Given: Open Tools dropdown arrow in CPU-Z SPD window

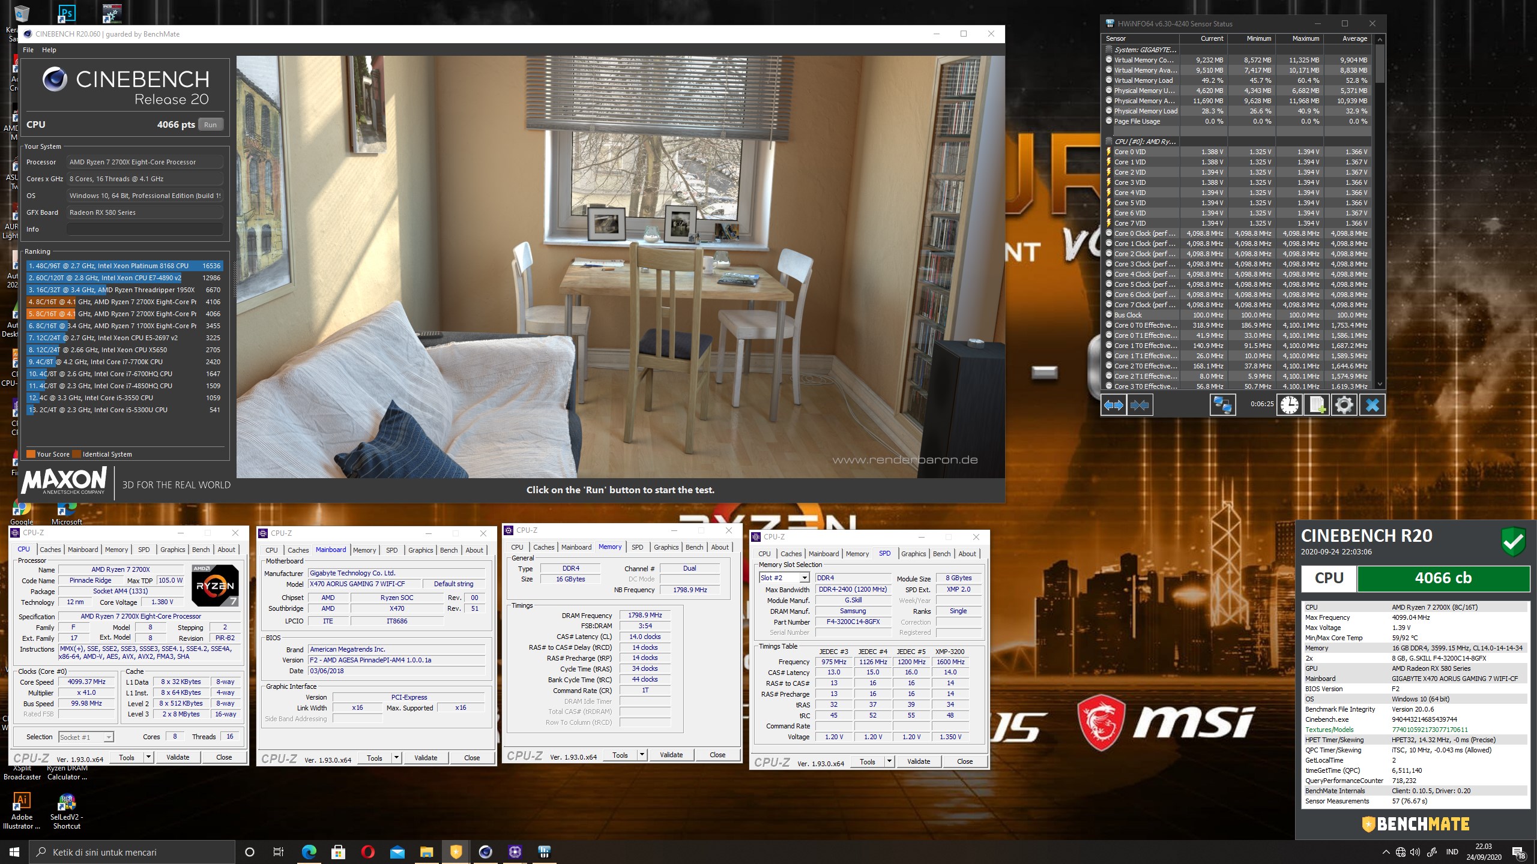Looking at the screenshot, I should 889,761.
